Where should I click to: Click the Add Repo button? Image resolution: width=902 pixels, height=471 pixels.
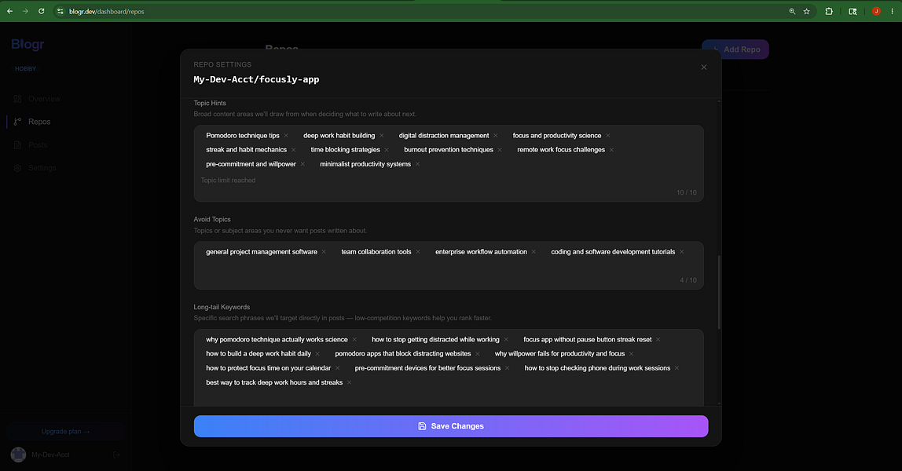(735, 49)
